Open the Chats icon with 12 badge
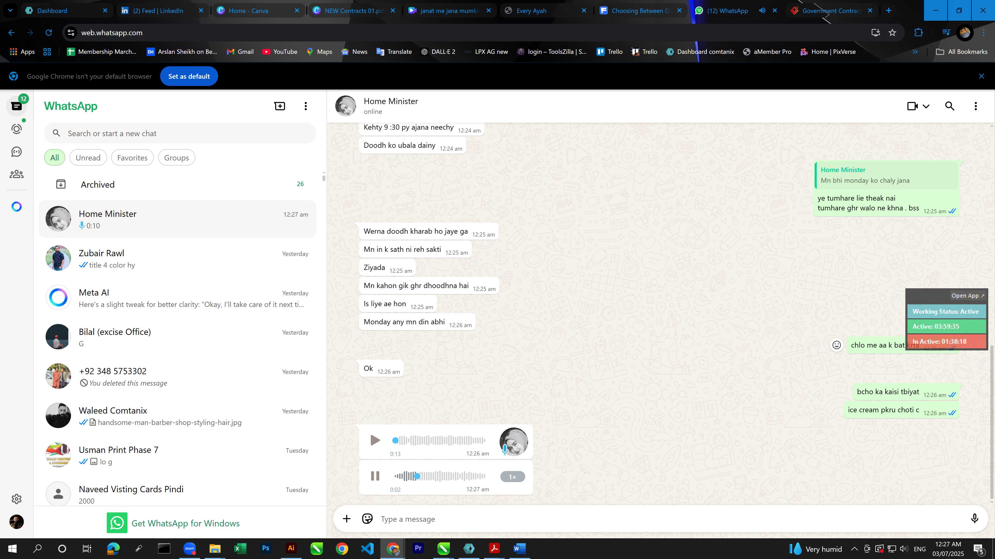 click(x=17, y=106)
